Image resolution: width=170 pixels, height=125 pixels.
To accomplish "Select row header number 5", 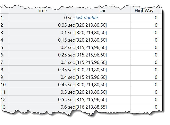I will (4, 47).
